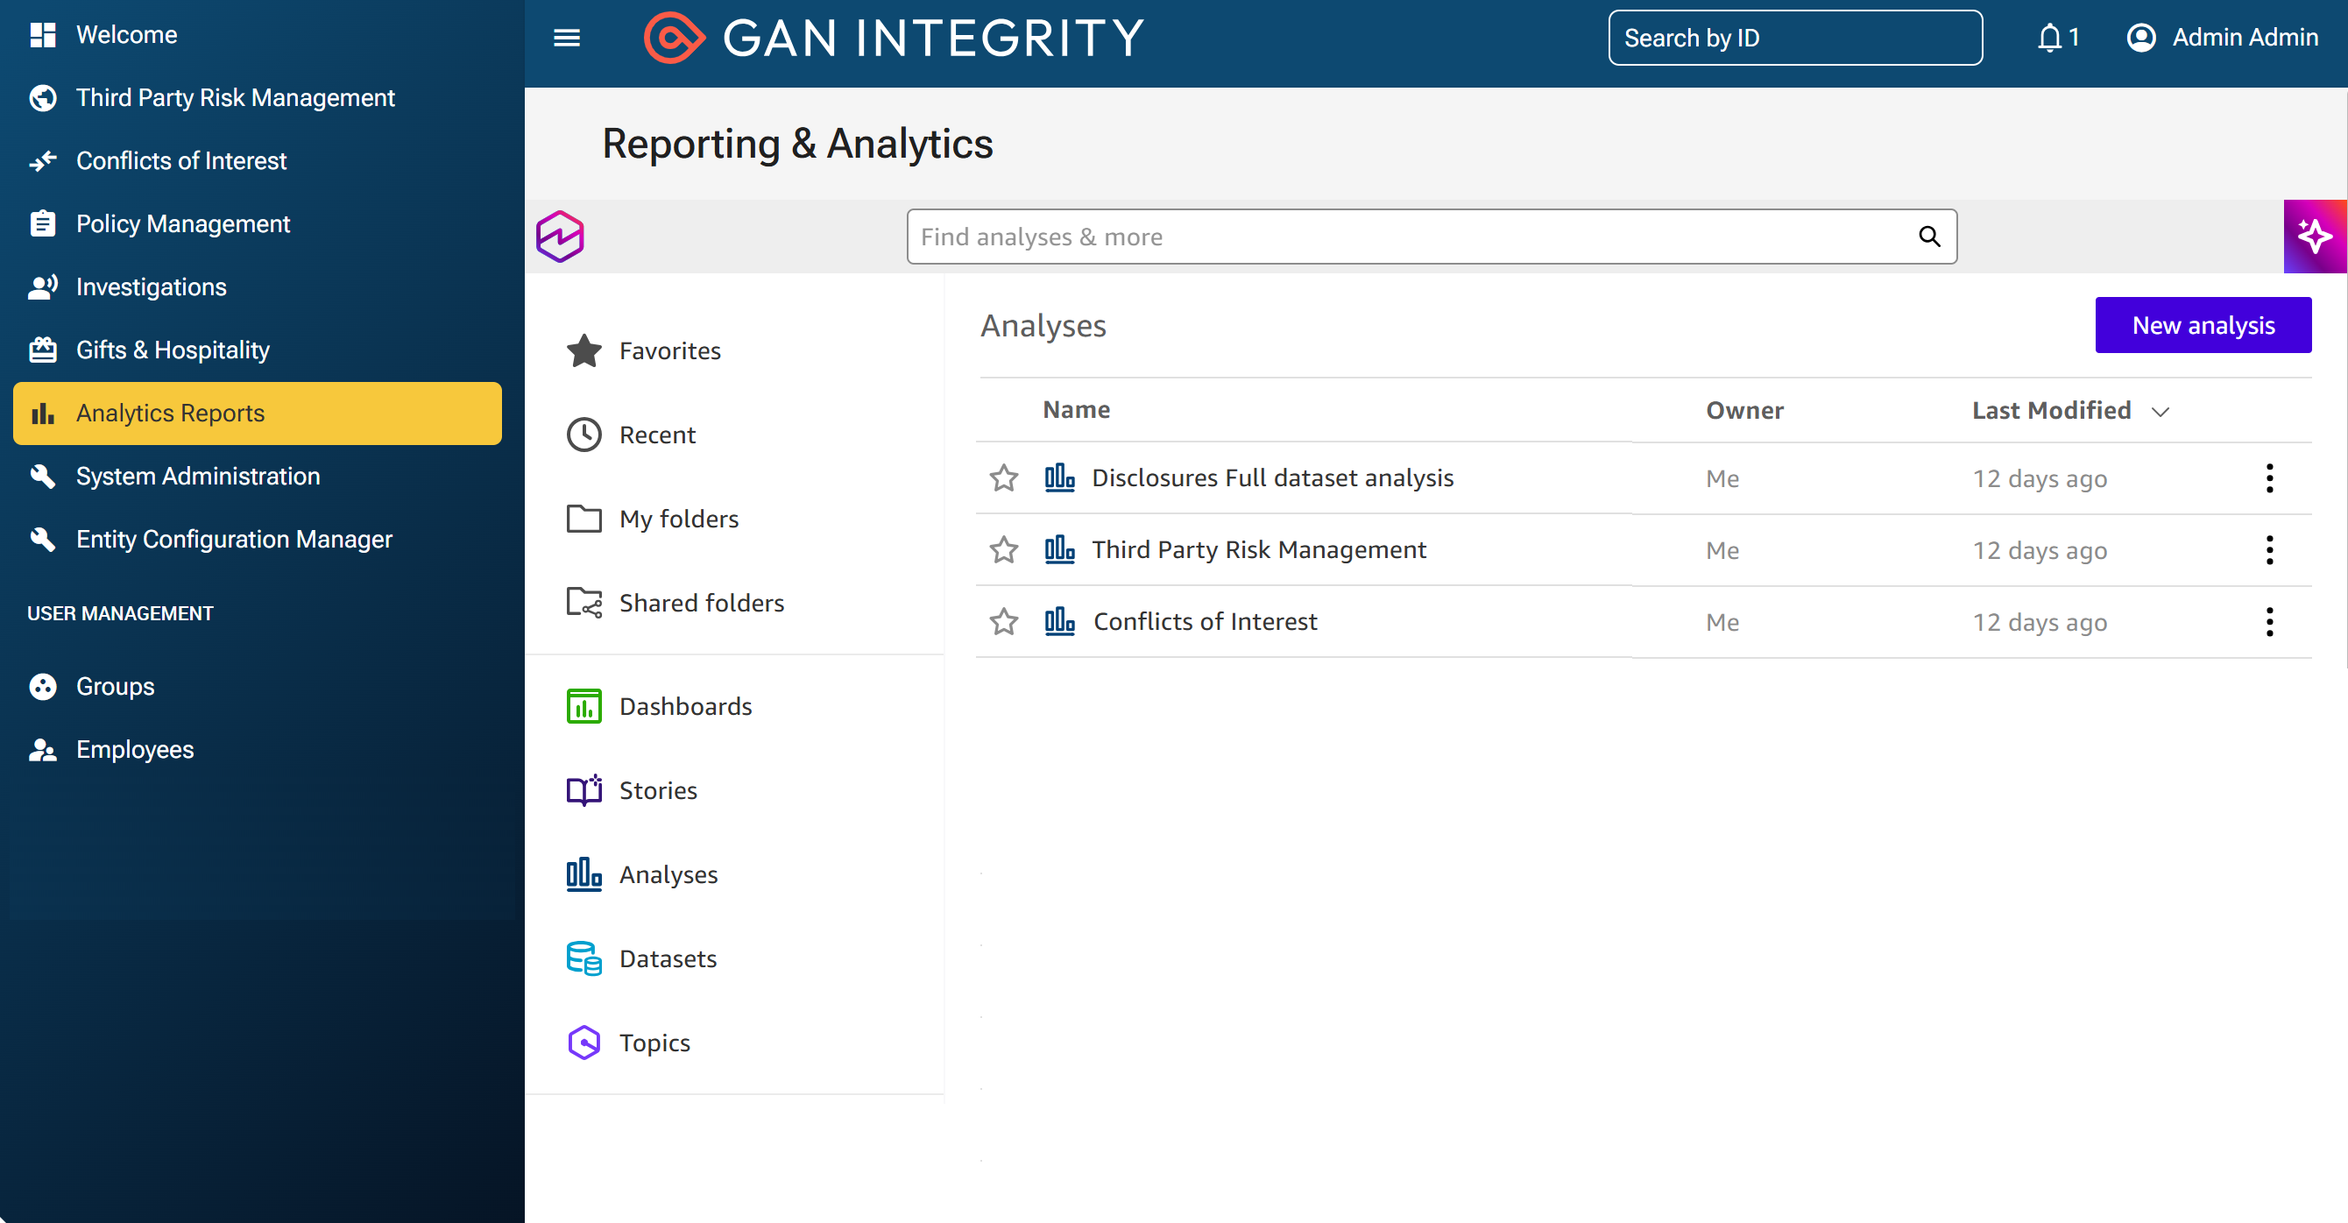Sort by Last Modified chevron

2161,411
